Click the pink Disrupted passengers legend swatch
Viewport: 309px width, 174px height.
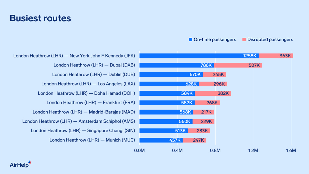tap(244, 40)
